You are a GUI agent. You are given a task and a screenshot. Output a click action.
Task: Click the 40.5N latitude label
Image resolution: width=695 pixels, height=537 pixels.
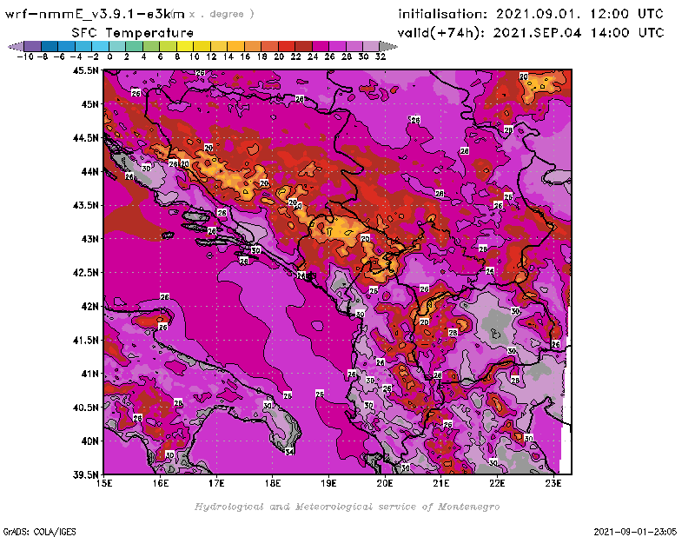point(85,408)
